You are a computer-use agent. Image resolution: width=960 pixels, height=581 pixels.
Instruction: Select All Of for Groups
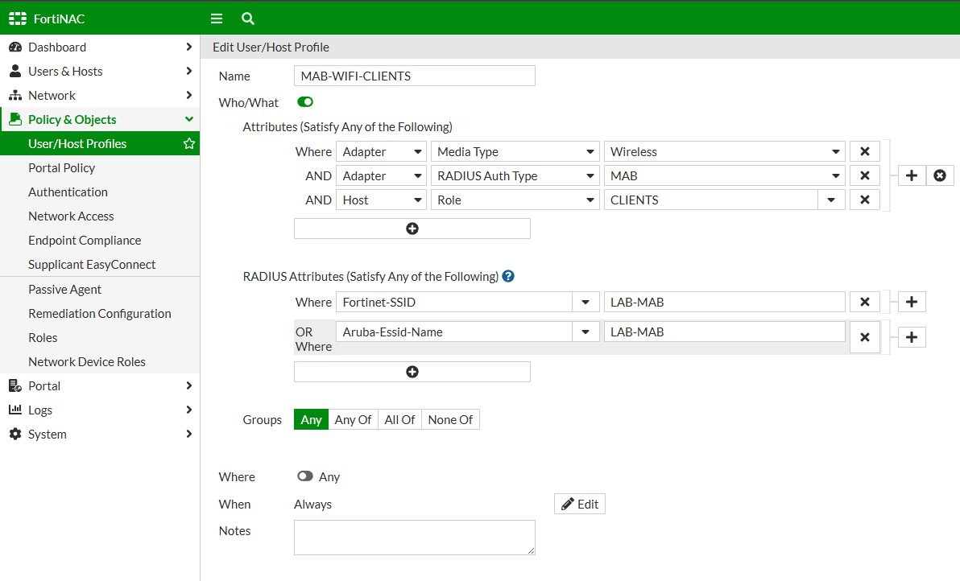[x=399, y=419]
